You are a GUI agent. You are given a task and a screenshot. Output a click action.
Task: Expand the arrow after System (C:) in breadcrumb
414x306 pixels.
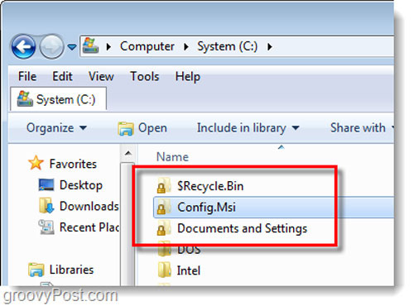coord(270,47)
